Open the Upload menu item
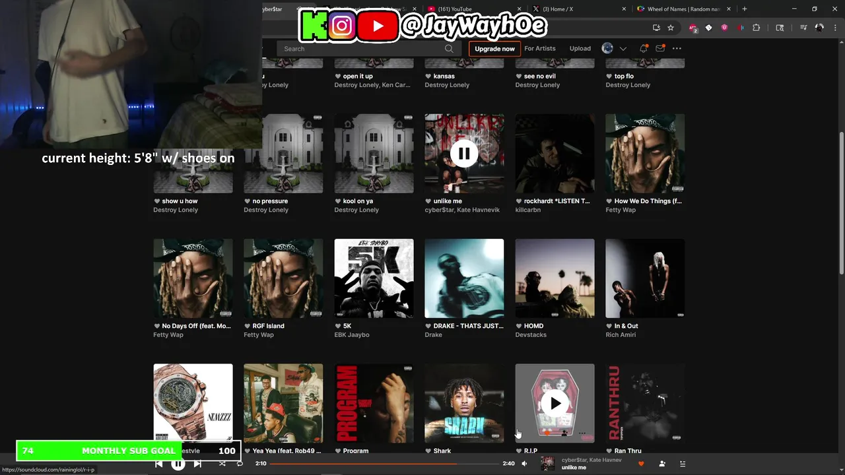 click(x=580, y=48)
